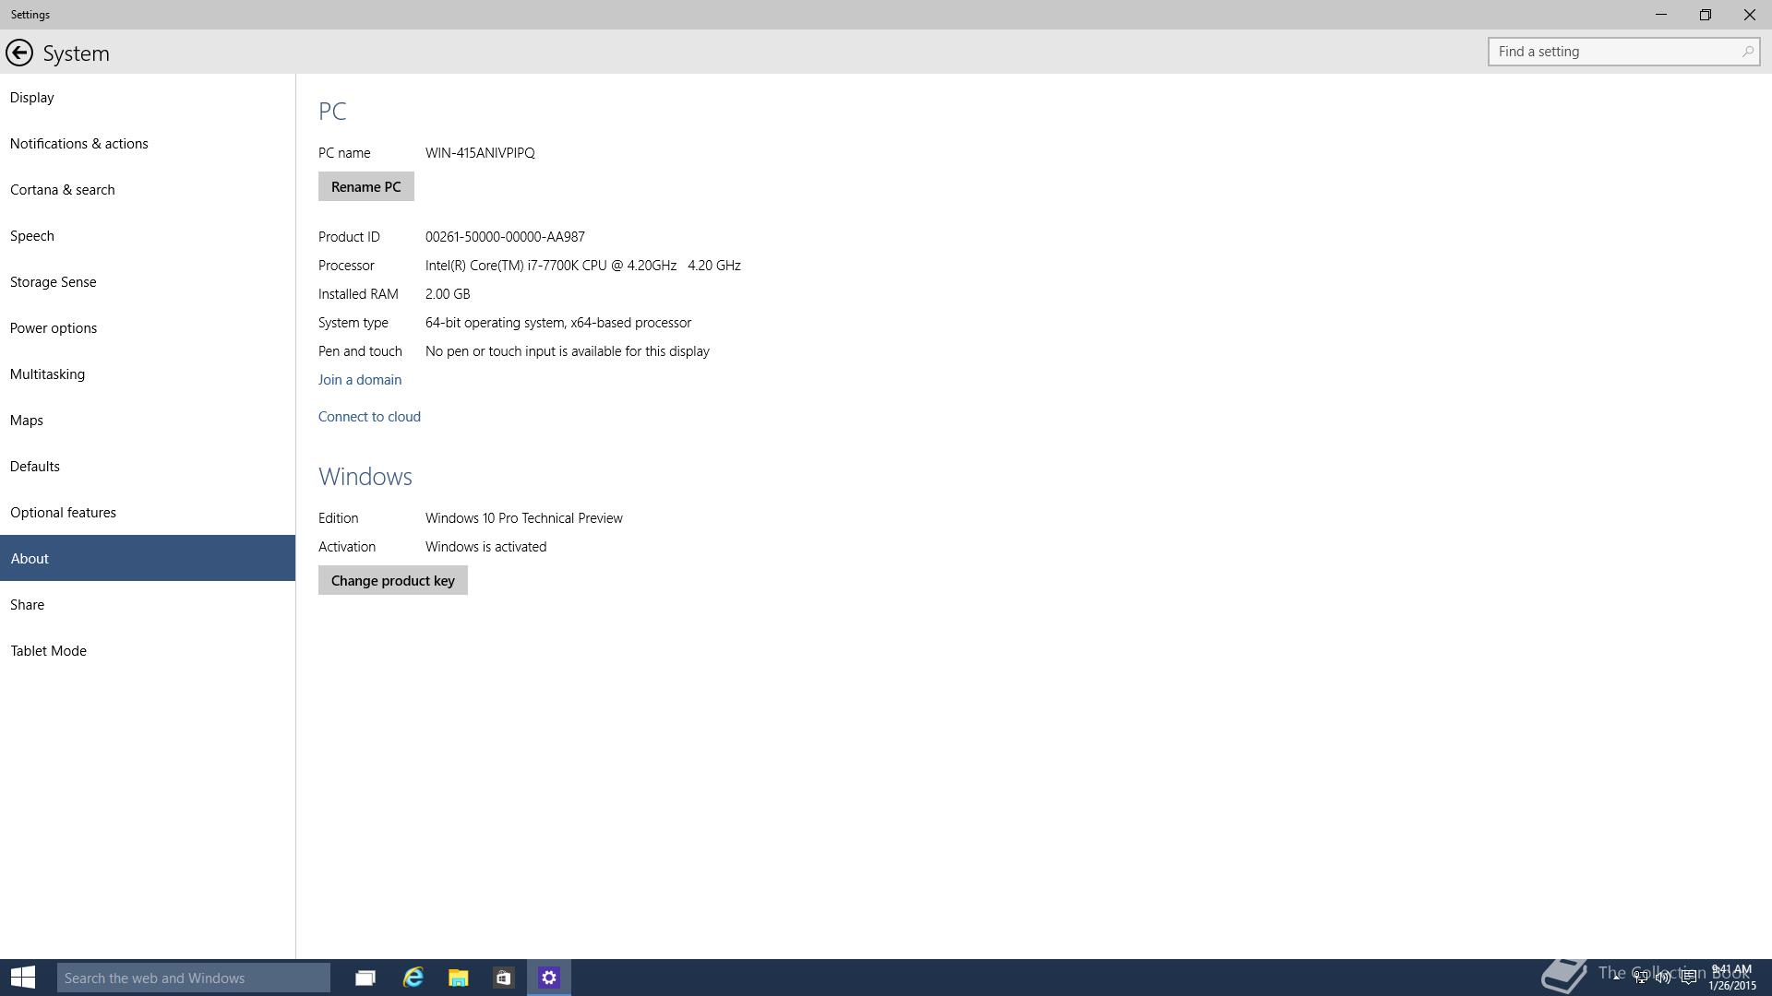The image size is (1772, 996).
Task: Click the Rename PC button
Action: coord(366,186)
